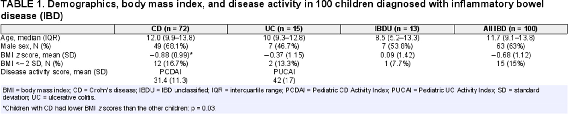Viewport: 568px width, 114px height.
Task: Click the PCDAI label in CD column
Action: 170,72
